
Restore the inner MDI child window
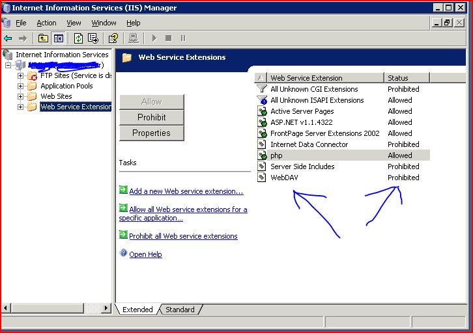(x=448, y=23)
